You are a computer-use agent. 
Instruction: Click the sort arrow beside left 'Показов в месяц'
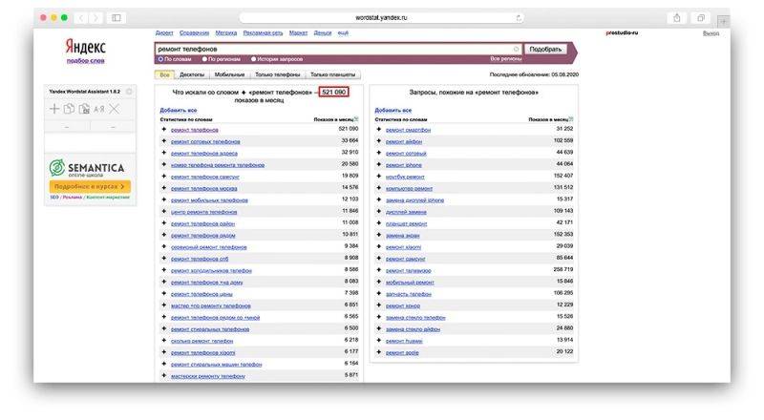356,119
